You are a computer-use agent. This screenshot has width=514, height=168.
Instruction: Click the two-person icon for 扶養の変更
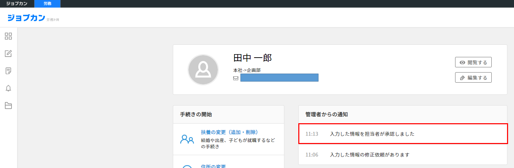click(x=187, y=139)
